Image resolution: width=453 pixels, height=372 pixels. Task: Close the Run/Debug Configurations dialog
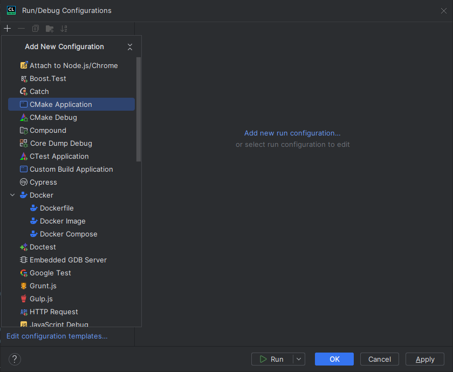444,11
